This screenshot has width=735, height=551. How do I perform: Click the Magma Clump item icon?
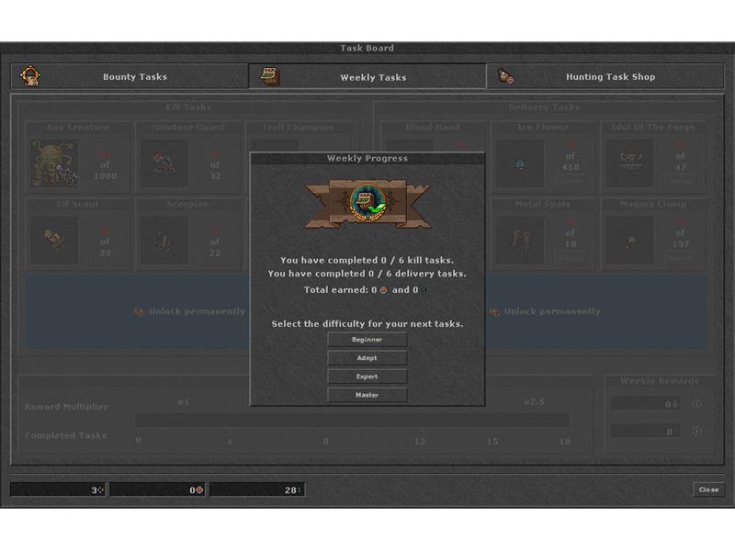click(630, 241)
